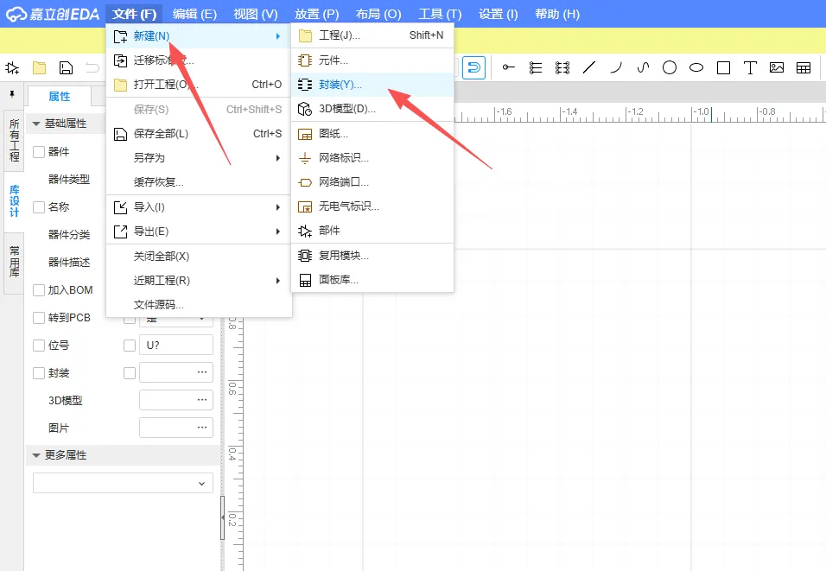826x571 pixels.
Task: Open the dropdown under 更多属性
Action: click(x=123, y=483)
